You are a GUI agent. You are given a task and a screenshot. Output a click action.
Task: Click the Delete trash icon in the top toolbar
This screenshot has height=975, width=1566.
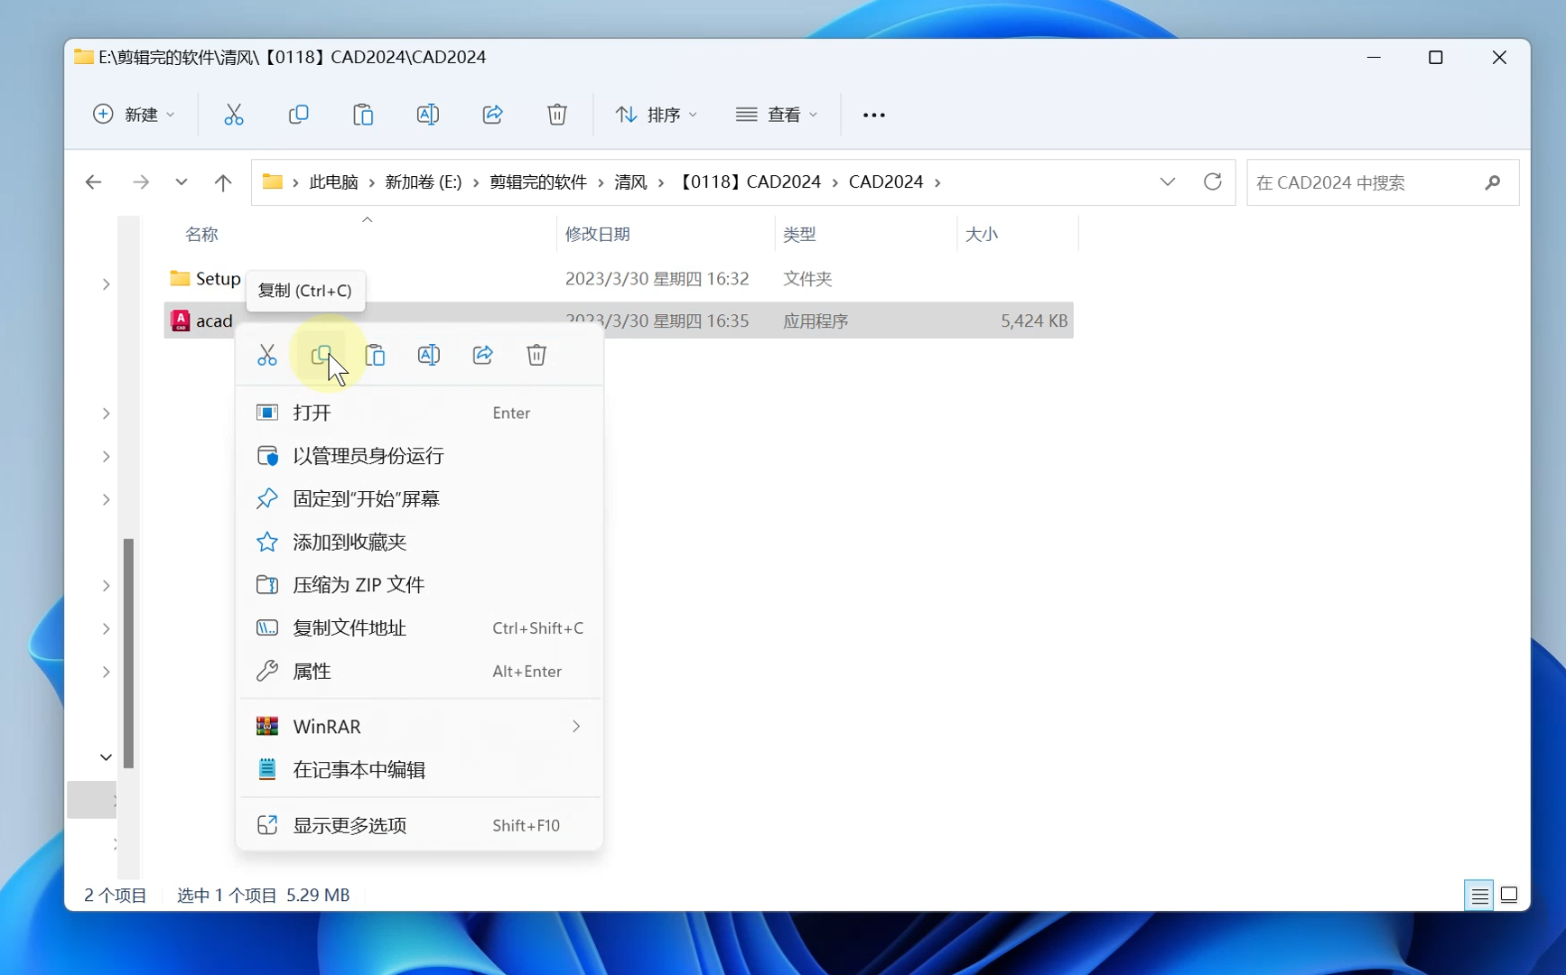(557, 115)
